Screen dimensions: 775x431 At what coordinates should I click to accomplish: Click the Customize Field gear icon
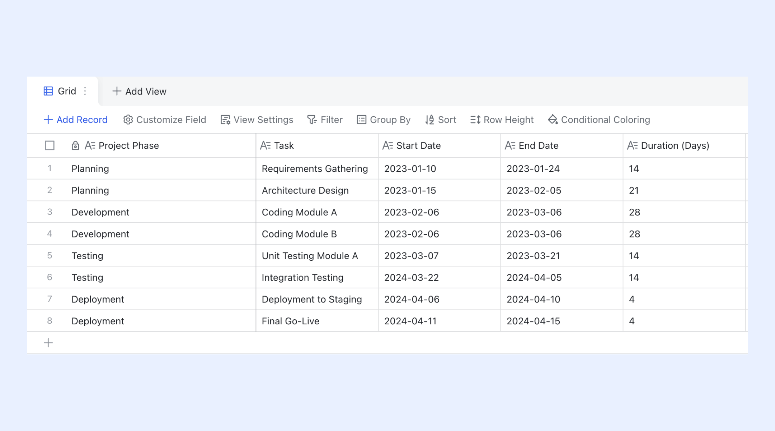pos(128,120)
